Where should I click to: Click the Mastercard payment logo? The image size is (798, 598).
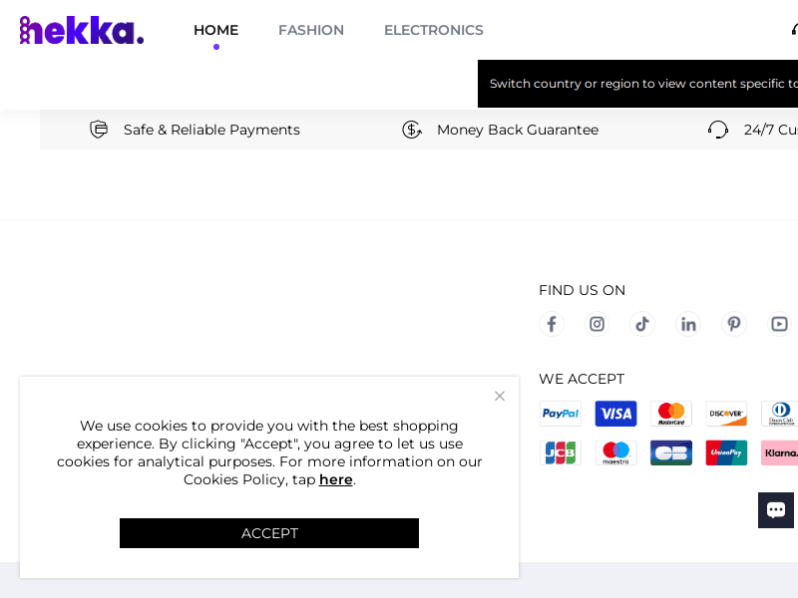[x=671, y=414]
